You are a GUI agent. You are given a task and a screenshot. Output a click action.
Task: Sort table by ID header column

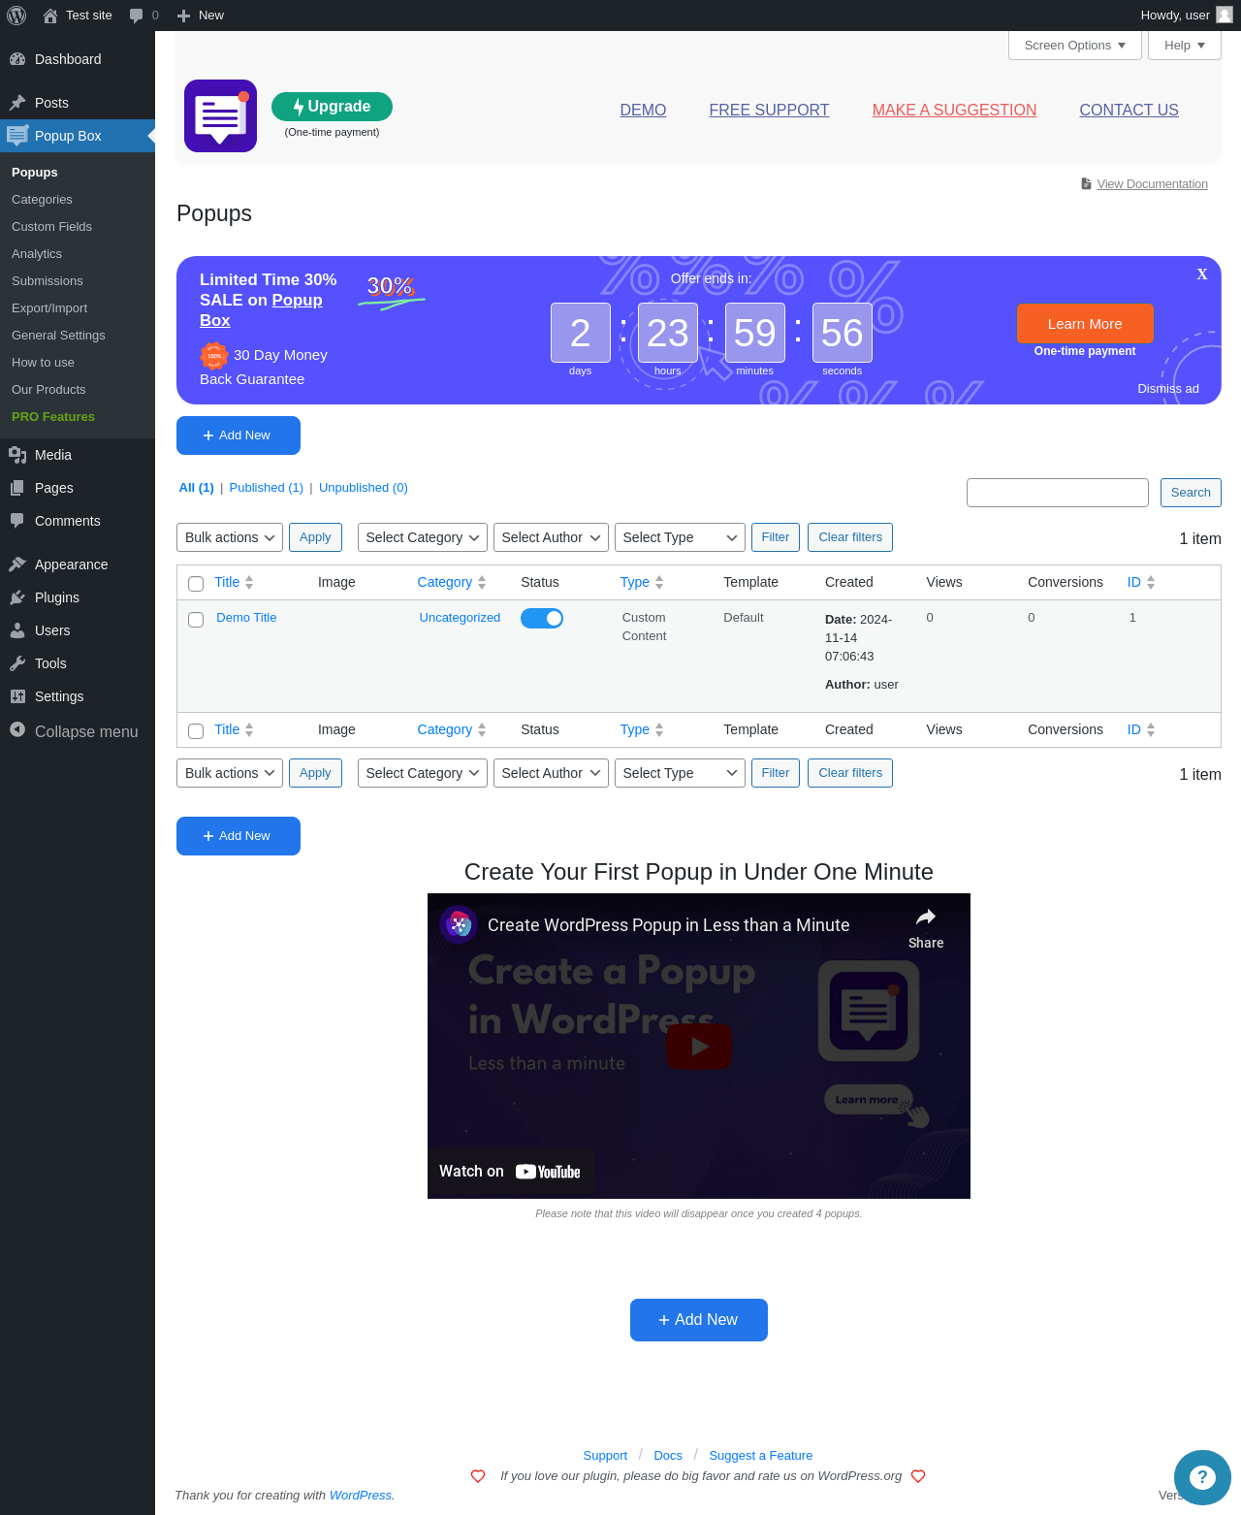pos(1141,582)
